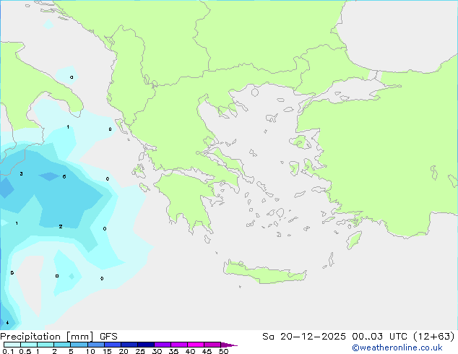Click the '45' legend scale label
Image resolution: width=458 pixels, height=354 pixels.
(207, 351)
